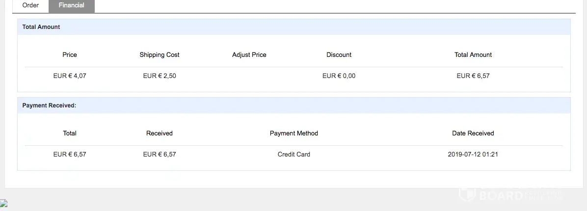Click the broken image icon at bottom left

pos(4,204)
